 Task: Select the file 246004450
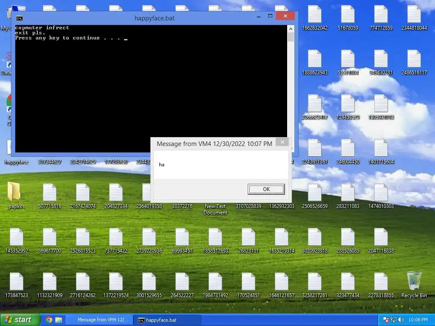point(347,152)
